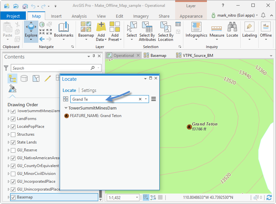Screen dimensions: 276x204
Task: Expand the LandForms layer
Action: click(x=9, y=119)
